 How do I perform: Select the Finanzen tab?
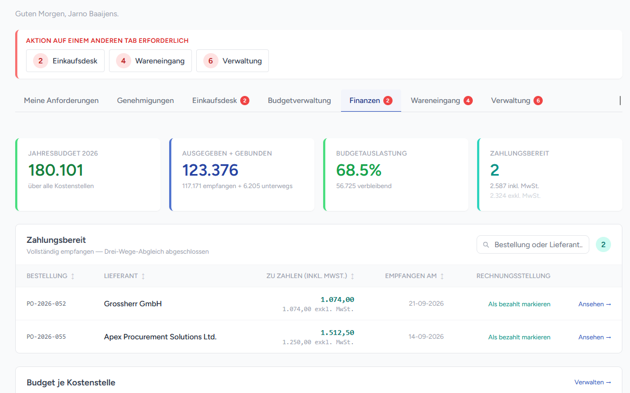tap(371, 100)
